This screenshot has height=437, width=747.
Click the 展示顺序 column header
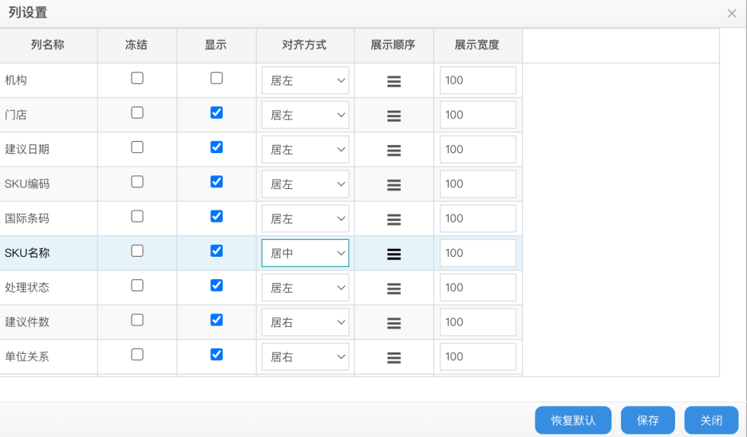click(393, 45)
